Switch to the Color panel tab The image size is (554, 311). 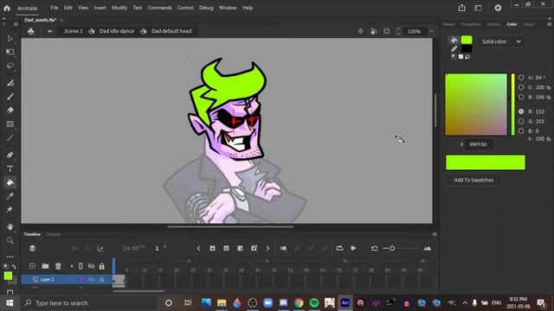click(512, 24)
